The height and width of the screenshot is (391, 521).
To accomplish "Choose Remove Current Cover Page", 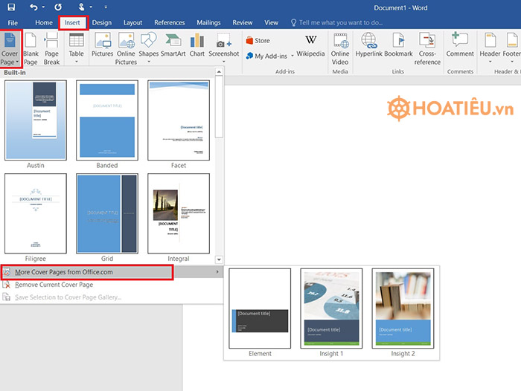I will [x=54, y=285].
